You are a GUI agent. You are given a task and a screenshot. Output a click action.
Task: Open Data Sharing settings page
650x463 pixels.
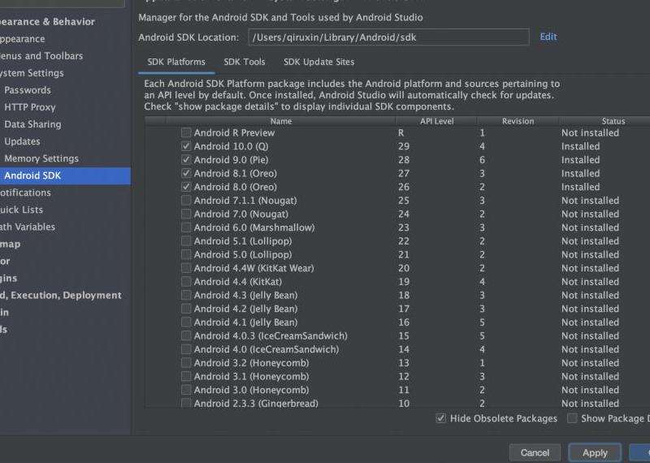point(32,124)
